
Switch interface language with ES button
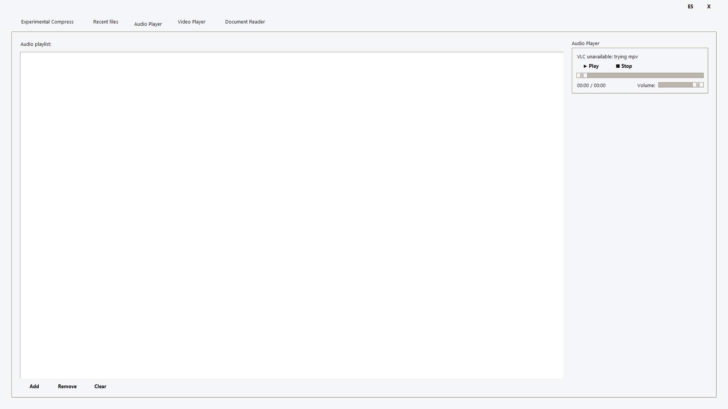coord(690,6)
